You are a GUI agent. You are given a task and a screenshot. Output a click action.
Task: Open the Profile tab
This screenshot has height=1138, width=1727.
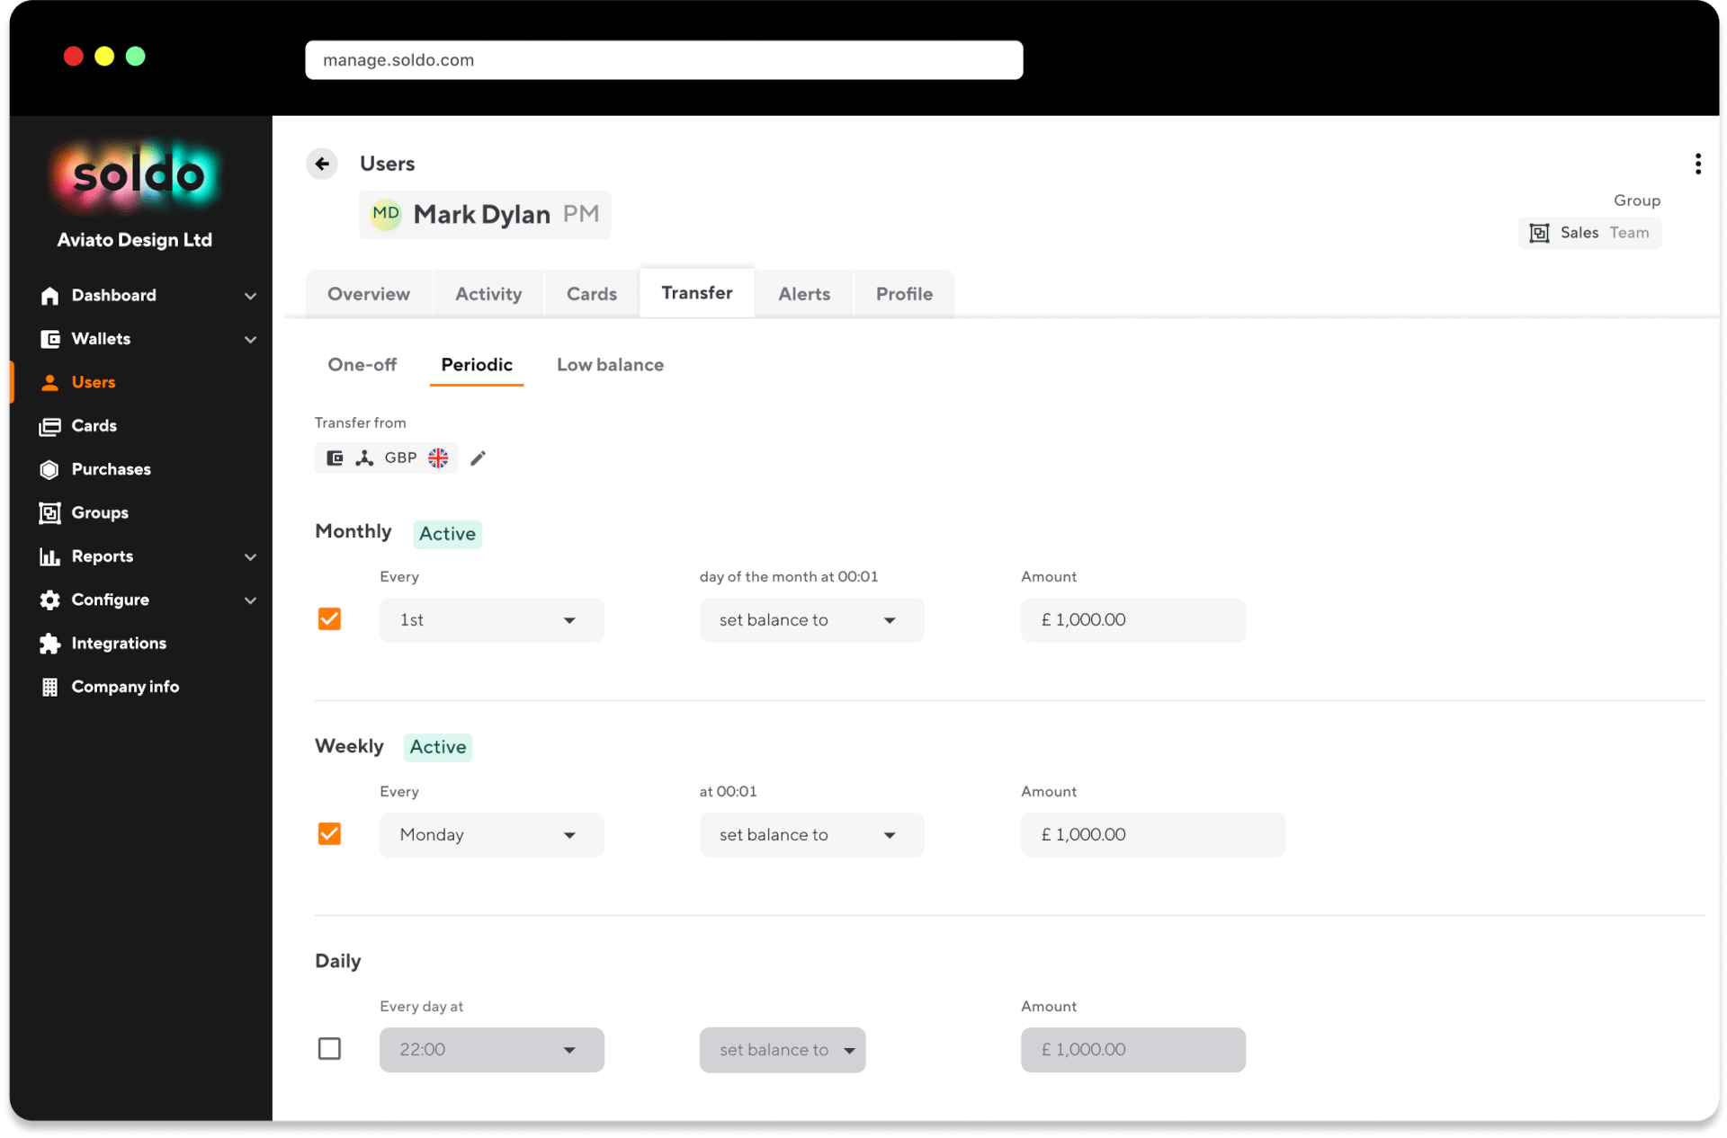tap(904, 294)
